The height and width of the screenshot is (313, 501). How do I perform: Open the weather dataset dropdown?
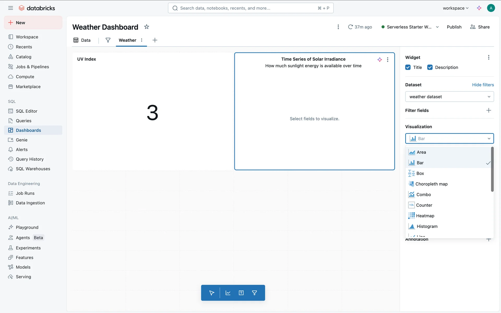point(449,97)
